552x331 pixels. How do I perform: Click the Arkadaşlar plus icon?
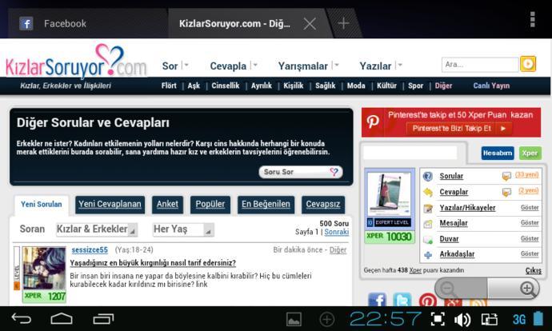(x=428, y=255)
